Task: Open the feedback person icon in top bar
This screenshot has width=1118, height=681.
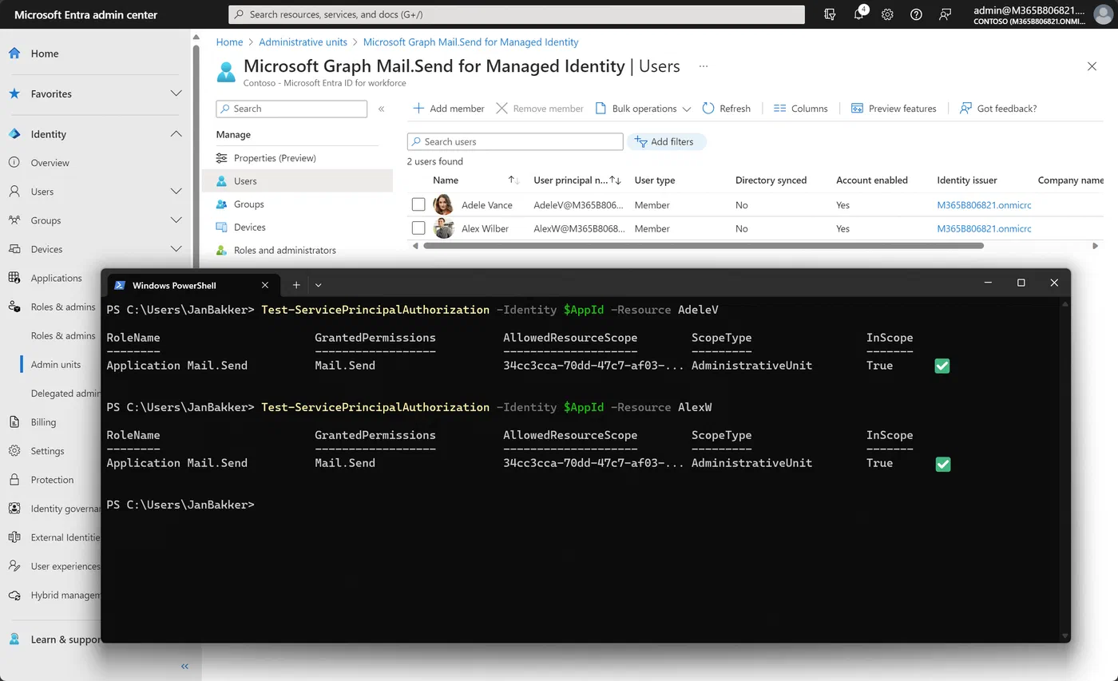Action: pyautogui.click(x=946, y=14)
